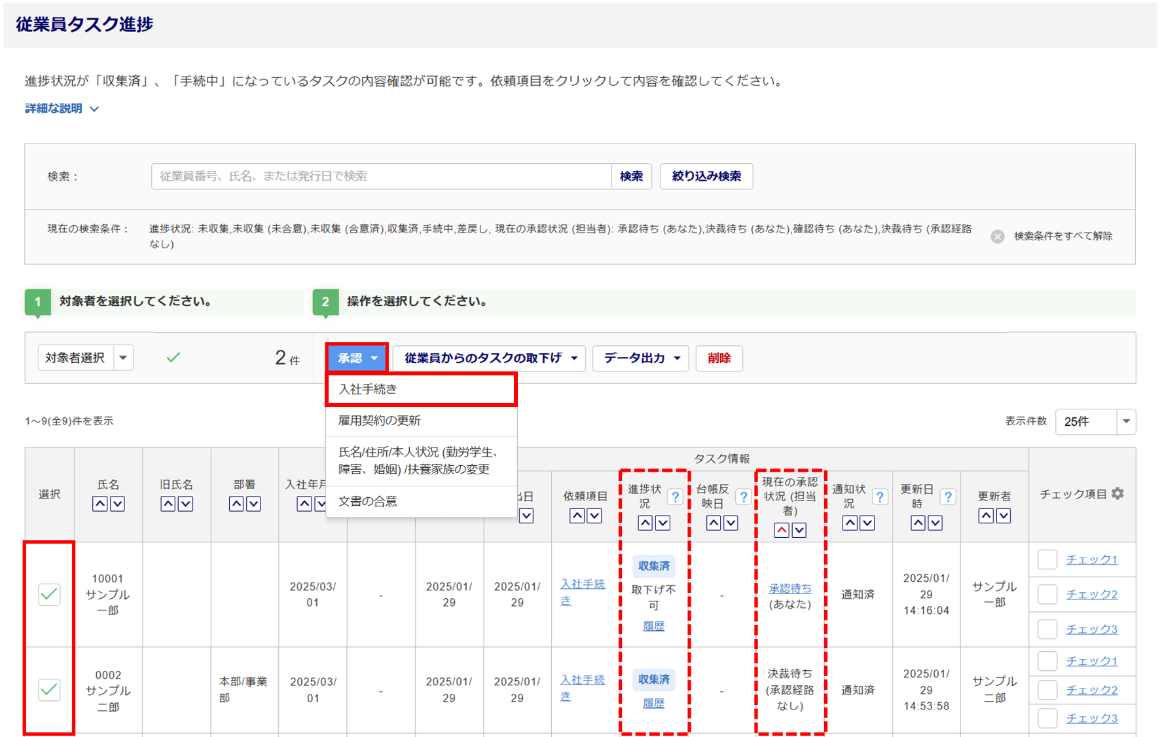Sort 更新者 column descending

tap(1004, 516)
